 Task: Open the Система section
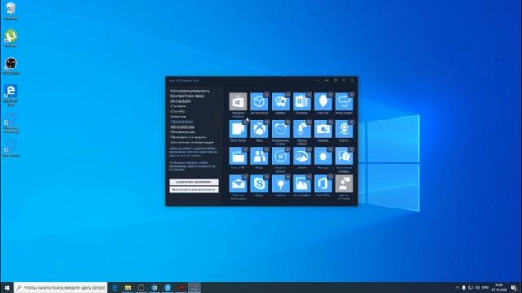click(178, 107)
